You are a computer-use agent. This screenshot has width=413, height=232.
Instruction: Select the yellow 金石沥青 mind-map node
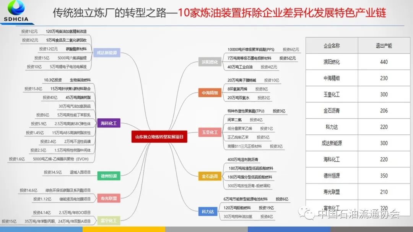click(x=210, y=176)
